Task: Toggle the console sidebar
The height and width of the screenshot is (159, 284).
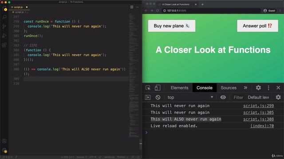Action: point(148,97)
